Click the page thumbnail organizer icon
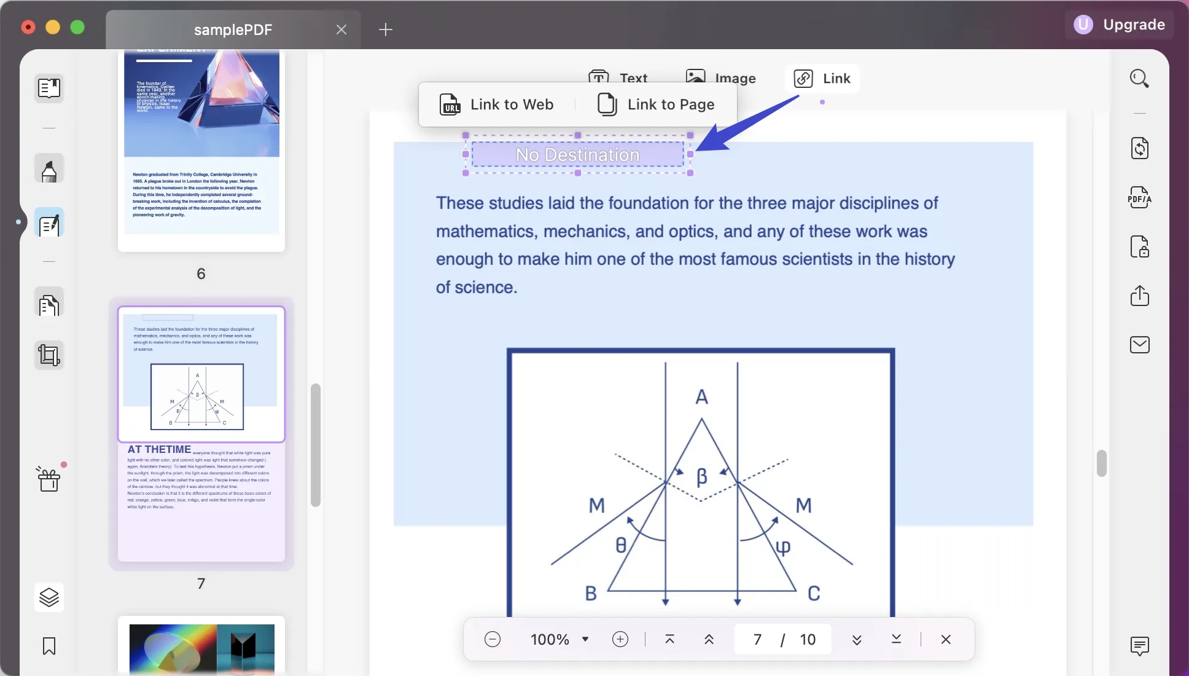The height and width of the screenshot is (676, 1189). [48, 305]
